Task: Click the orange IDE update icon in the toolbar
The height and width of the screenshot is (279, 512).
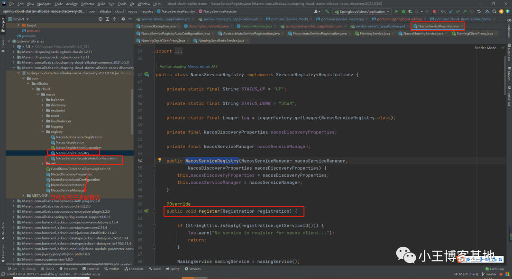Action: 501,11
